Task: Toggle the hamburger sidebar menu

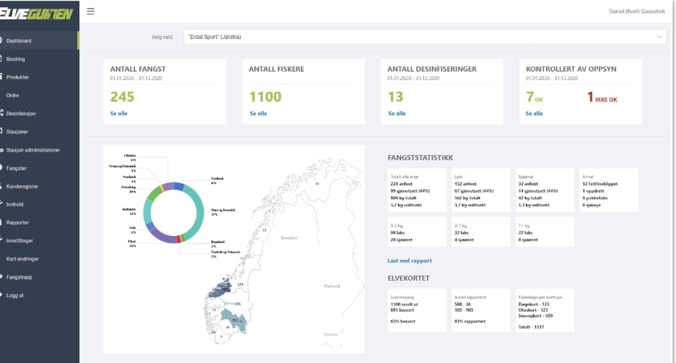Action: tap(90, 11)
